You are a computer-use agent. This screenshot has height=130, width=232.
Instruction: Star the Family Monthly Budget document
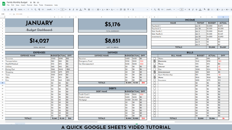(x=31, y=2)
